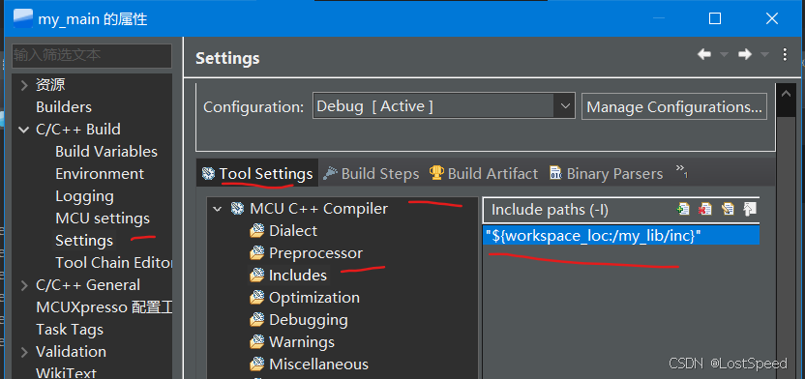The height and width of the screenshot is (379, 805).
Task: Maximize the my_main properties window
Action: click(x=715, y=19)
